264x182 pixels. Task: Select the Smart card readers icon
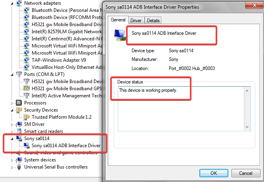19,131
